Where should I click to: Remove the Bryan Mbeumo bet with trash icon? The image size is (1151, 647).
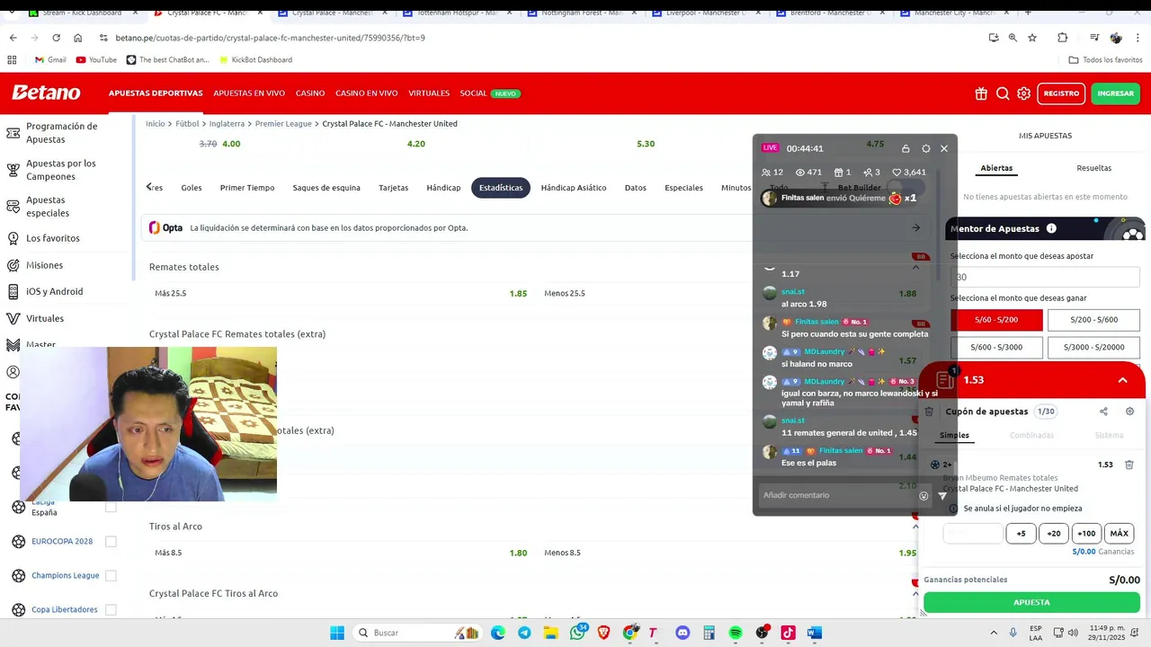pyautogui.click(x=1129, y=465)
